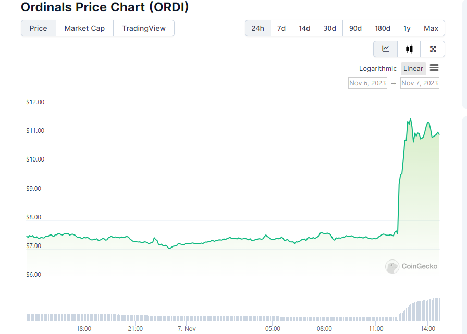Click the 90d range button
This screenshot has width=467, height=334.
coord(355,28)
